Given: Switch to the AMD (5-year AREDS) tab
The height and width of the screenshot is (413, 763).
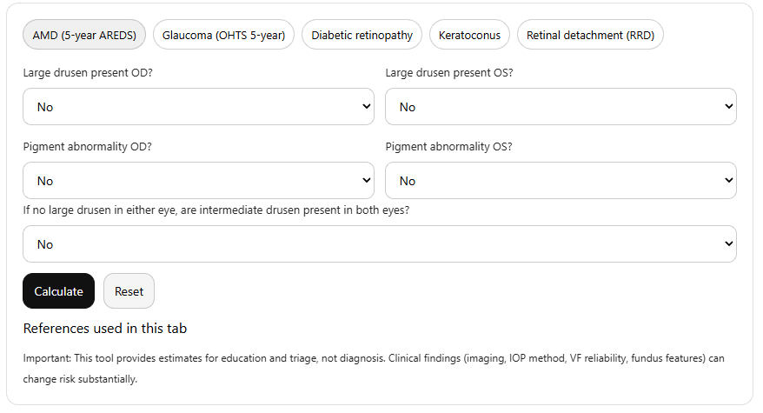Looking at the screenshot, I should 84,36.
